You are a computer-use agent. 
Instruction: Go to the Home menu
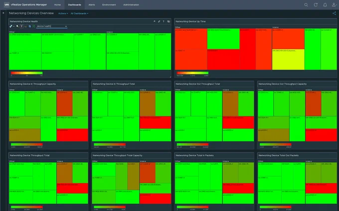tap(57, 5)
